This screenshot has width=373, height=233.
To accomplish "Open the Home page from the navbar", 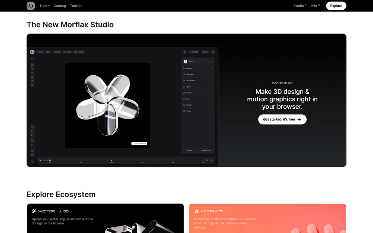I will pos(44,6).
